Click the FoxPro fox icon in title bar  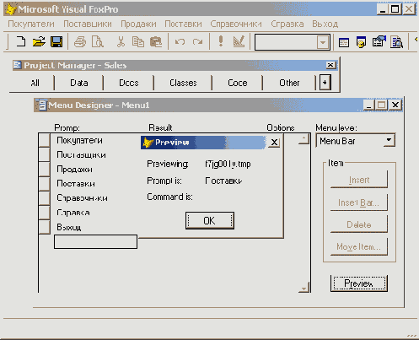click(x=10, y=9)
